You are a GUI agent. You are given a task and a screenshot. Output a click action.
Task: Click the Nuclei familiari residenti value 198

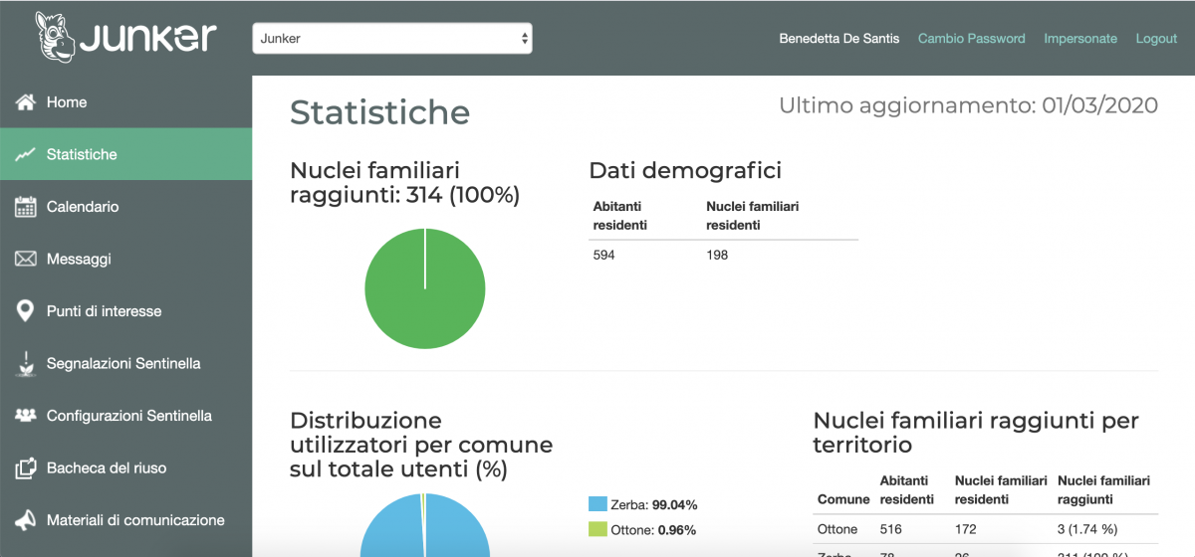pyautogui.click(x=717, y=256)
